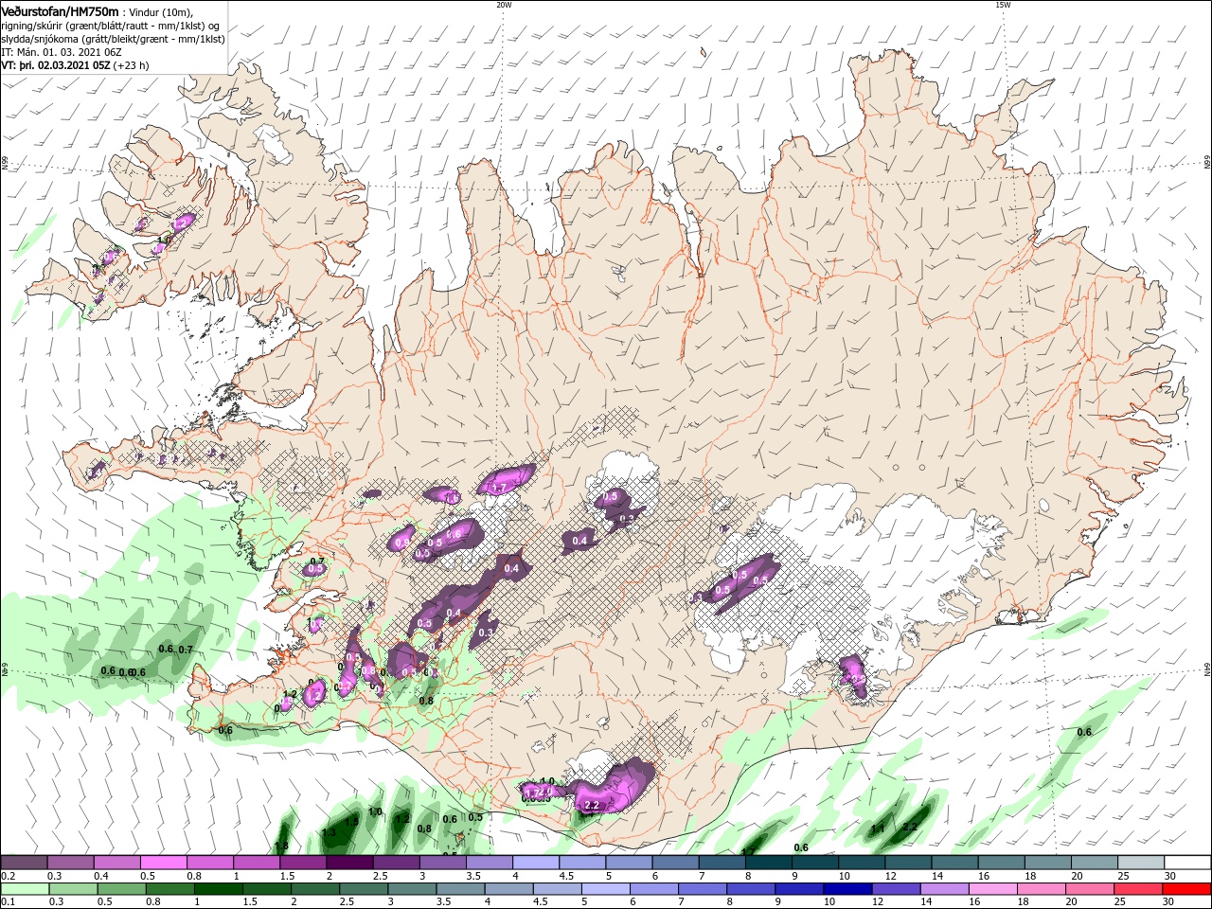This screenshot has height=909, width=1212.
Task: Select the dark teal snow swatch between 8 and 9
Action: coord(769,863)
